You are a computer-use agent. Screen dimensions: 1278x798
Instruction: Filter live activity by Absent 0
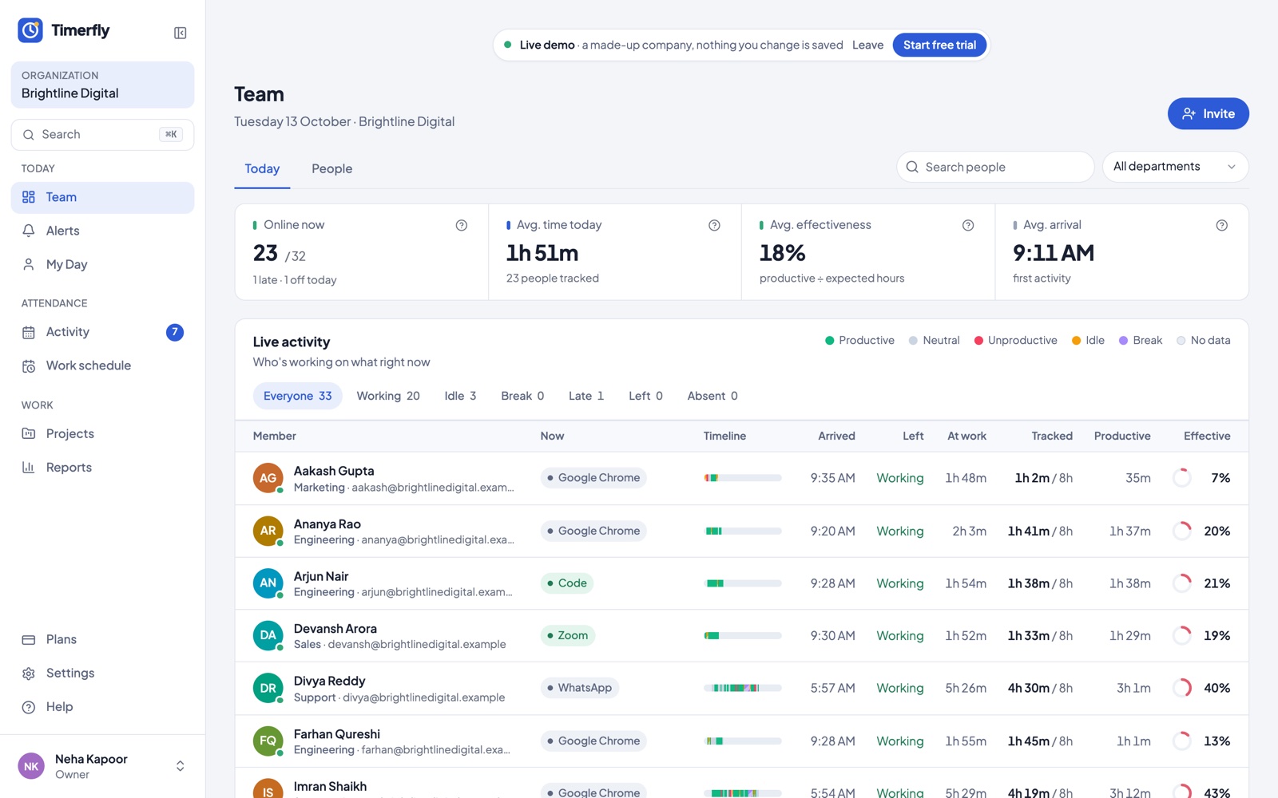(712, 396)
